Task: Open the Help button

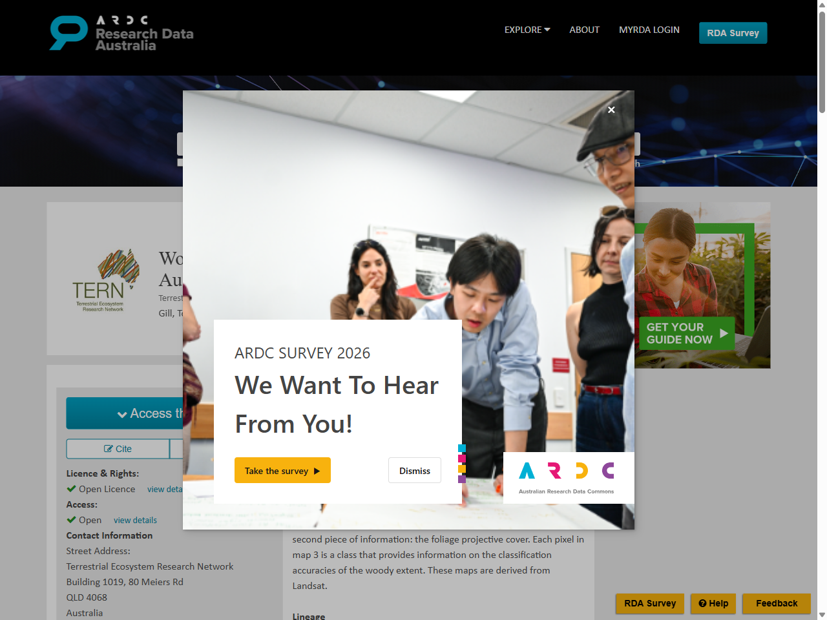Action: point(713,603)
